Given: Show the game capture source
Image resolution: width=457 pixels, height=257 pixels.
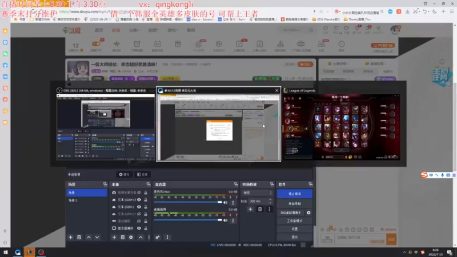Looking at the screenshot, I should point(139,221).
